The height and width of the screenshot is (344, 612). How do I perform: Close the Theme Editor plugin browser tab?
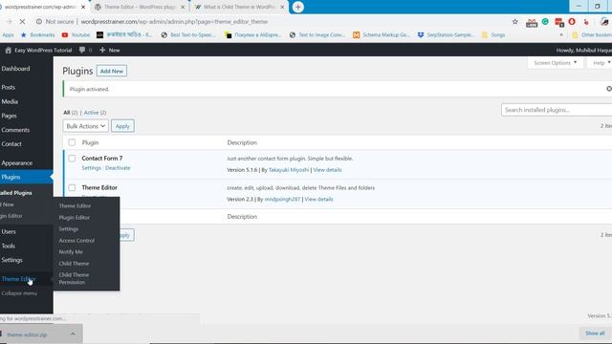183,7
